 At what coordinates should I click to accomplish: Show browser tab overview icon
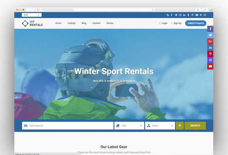(205, 10)
